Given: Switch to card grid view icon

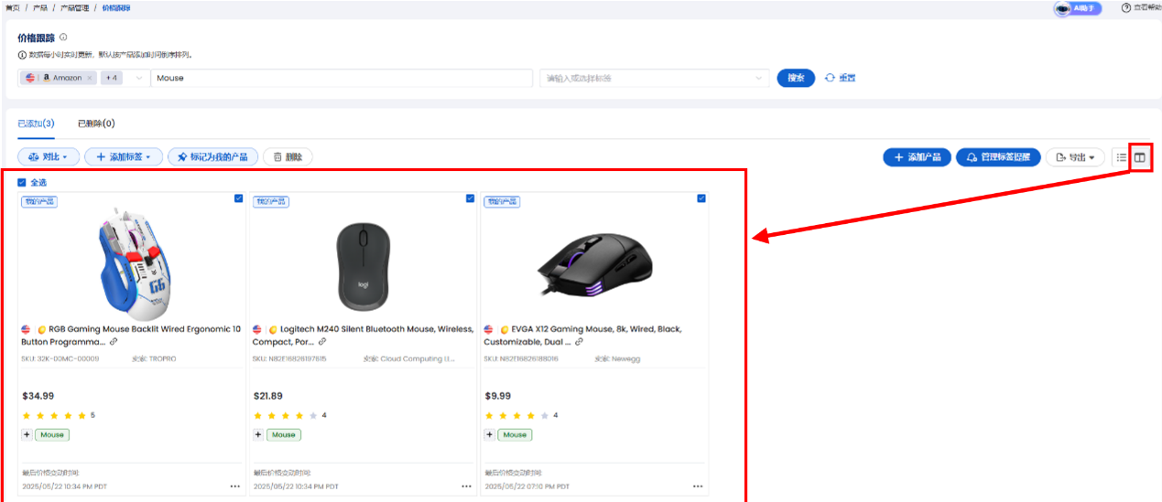Looking at the screenshot, I should tap(1140, 157).
